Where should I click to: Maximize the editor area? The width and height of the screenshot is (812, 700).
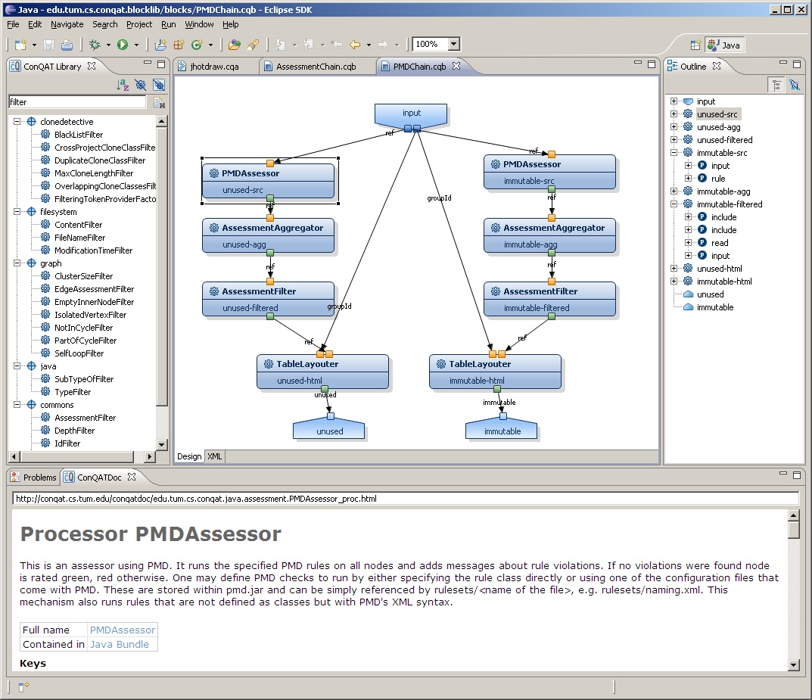pos(652,64)
